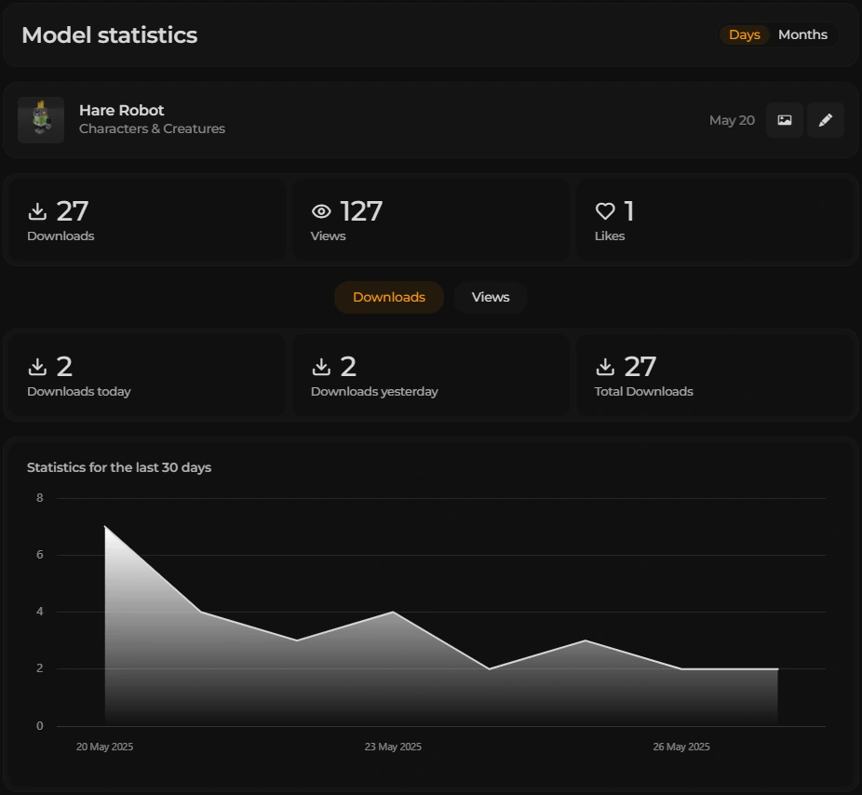Switch statistics to Days

(744, 34)
